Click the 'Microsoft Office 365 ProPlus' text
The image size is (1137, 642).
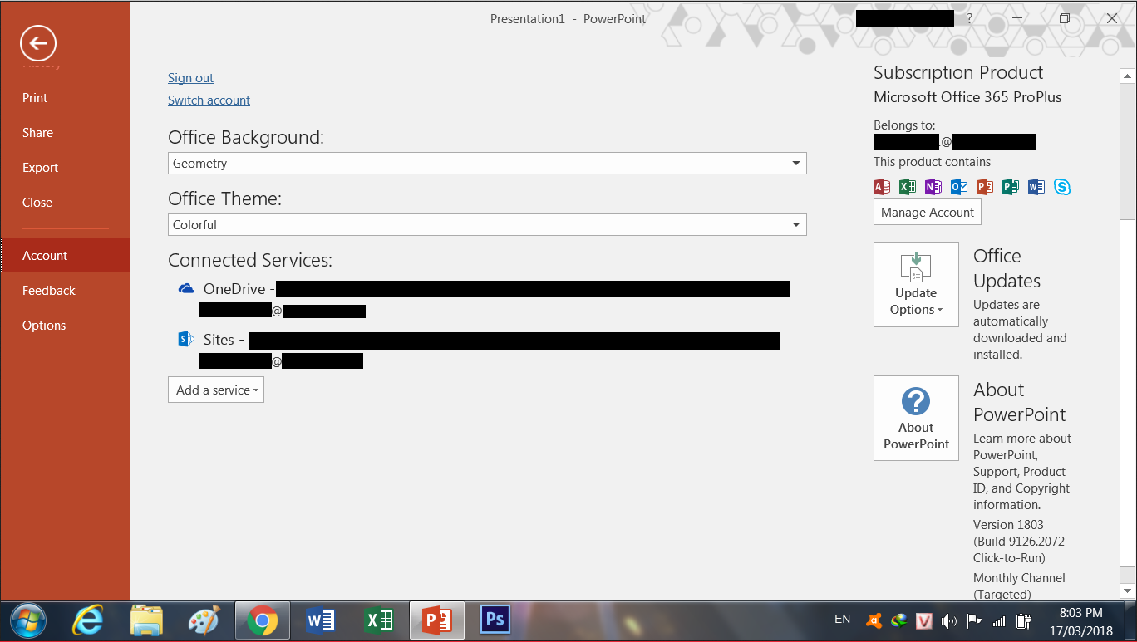pyautogui.click(x=967, y=97)
